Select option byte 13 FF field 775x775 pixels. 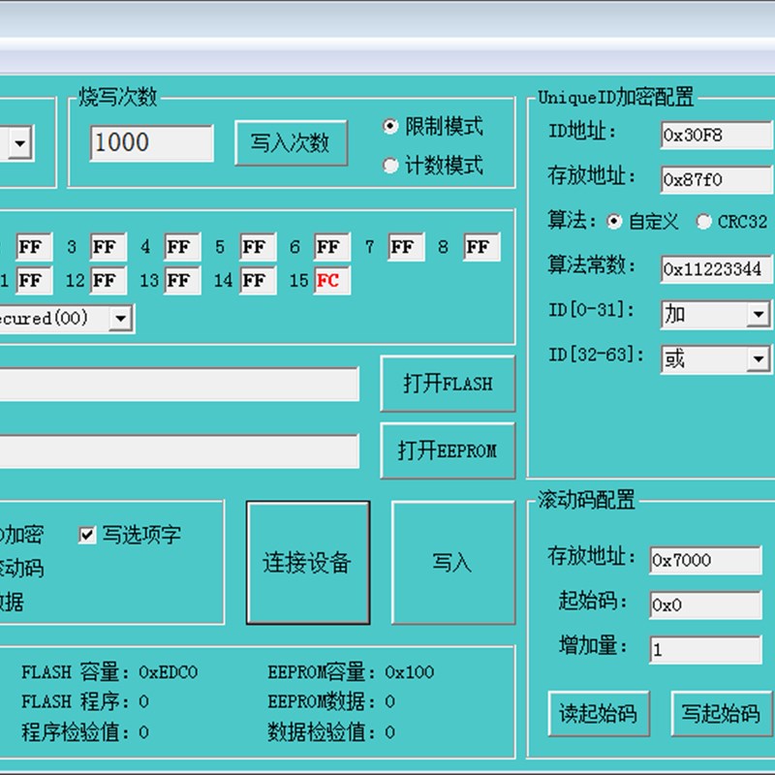point(182,280)
